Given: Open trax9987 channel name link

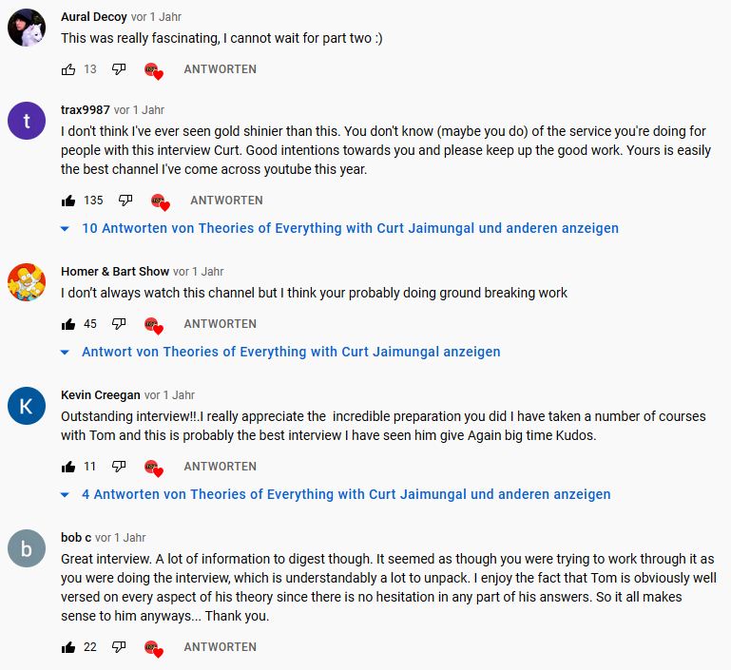Looking at the screenshot, I should pos(86,110).
